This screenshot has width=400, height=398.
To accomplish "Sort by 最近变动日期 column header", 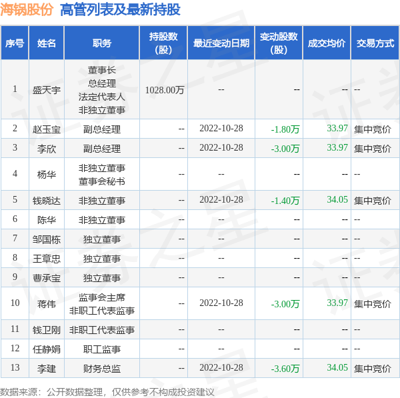I will (x=221, y=43).
